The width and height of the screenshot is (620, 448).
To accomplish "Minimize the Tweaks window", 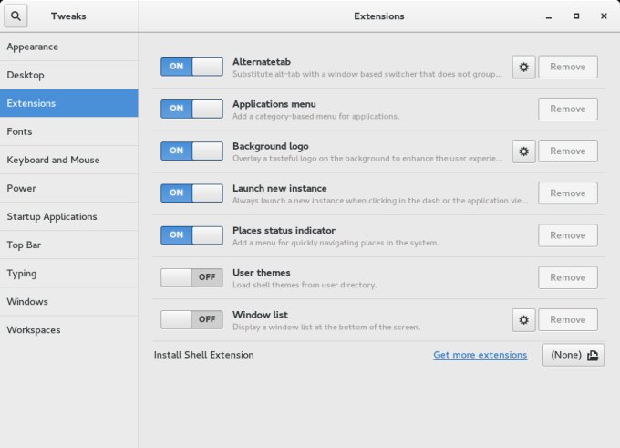I will point(549,16).
